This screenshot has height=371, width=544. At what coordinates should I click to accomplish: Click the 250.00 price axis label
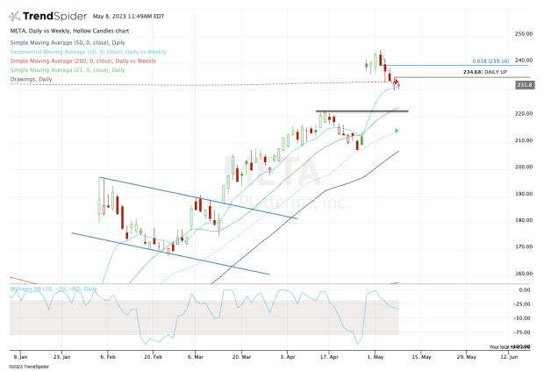524,34
